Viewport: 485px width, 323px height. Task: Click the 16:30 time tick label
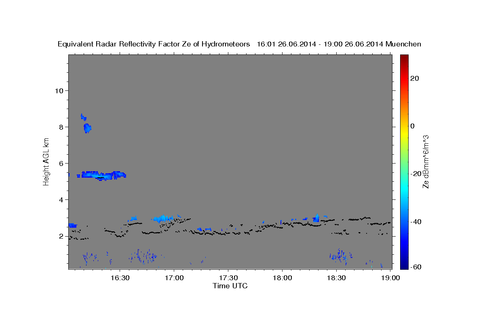point(120,278)
